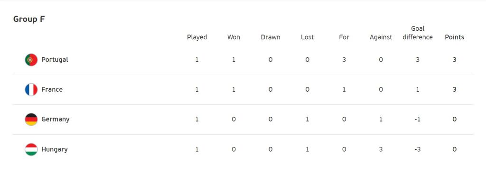Open the Portugal team link
486x172 pixels.
tap(55, 60)
